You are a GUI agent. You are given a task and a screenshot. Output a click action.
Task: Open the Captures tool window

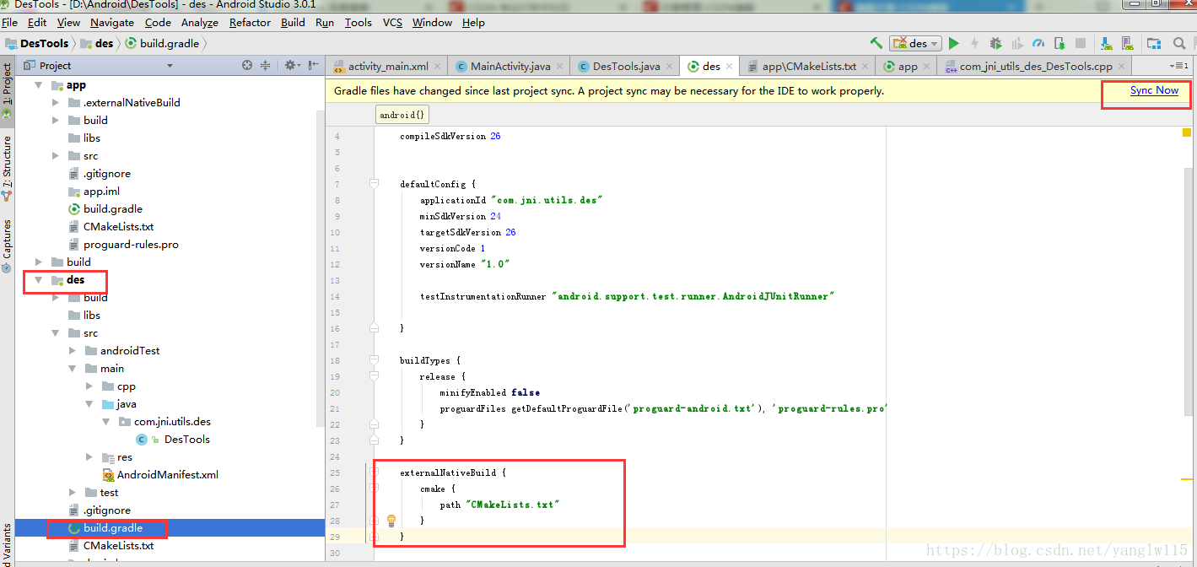[7, 245]
